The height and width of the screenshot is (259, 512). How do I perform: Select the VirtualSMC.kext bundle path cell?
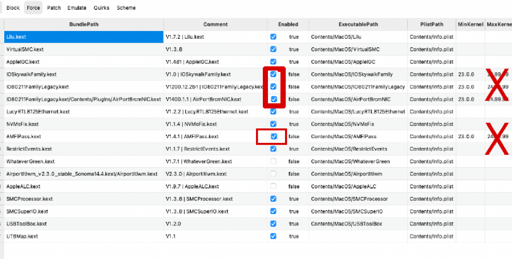click(84, 49)
